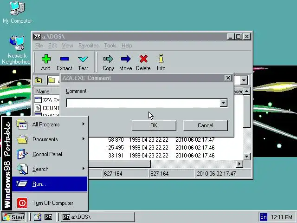Open Documents submenu in Start menu

click(x=50, y=139)
